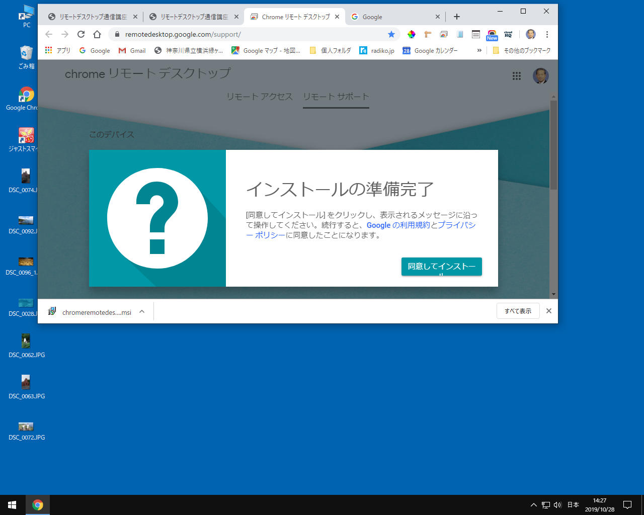This screenshot has height=515, width=644.
Task: Open the 個人フォルダ bookmark folder
Action: click(331, 50)
